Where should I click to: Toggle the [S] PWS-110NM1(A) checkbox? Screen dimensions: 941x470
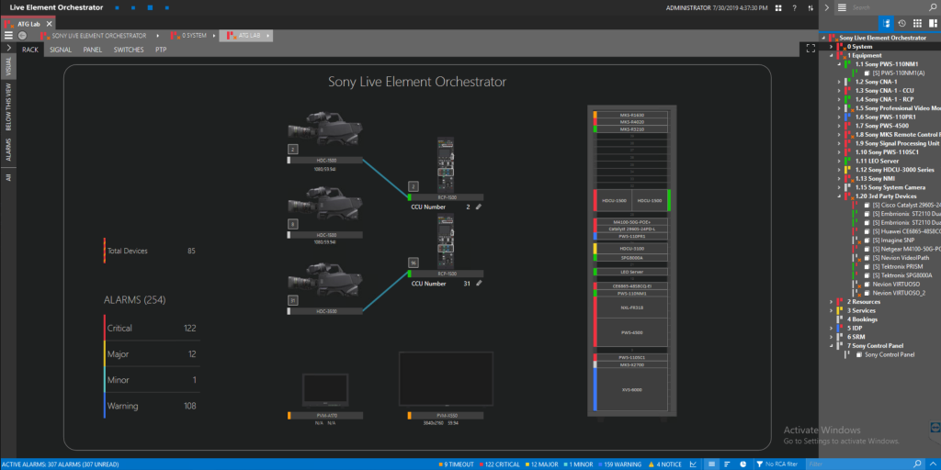pos(867,73)
